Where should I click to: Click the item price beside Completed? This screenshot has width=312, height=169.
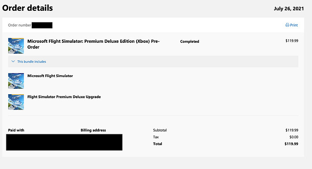pyautogui.click(x=292, y=41)
